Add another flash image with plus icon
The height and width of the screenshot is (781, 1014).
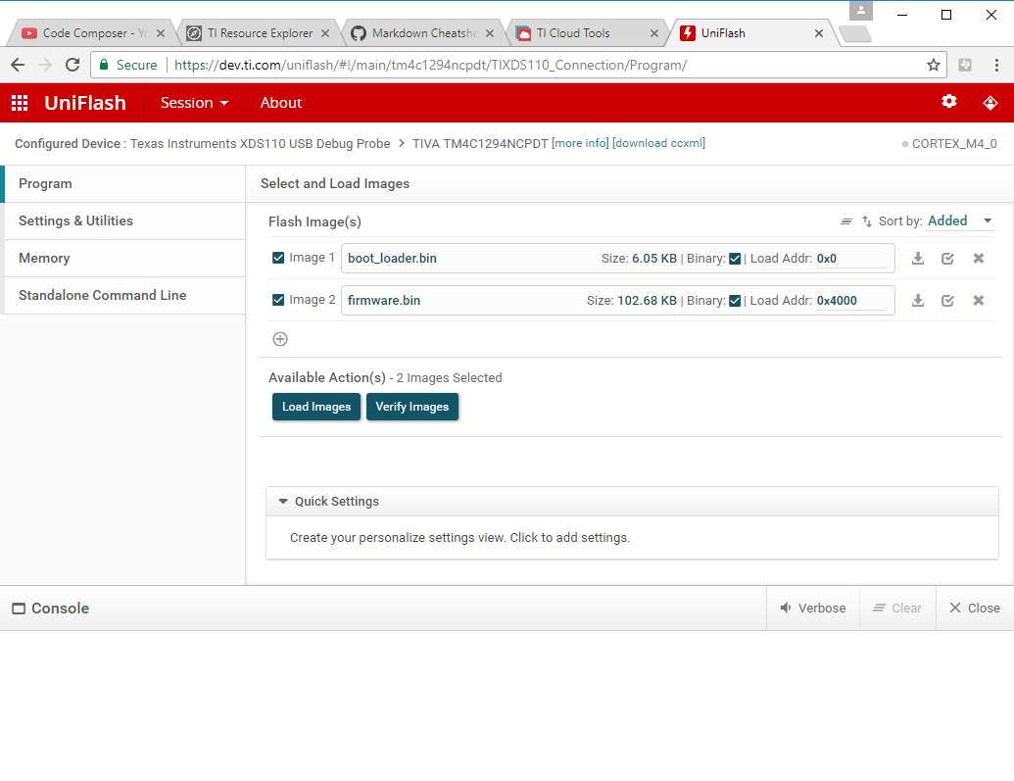(280, 339)
